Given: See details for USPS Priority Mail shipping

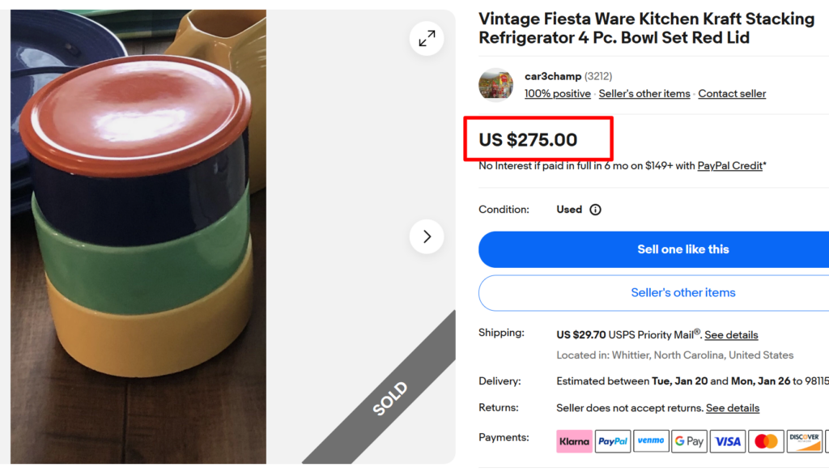Looking at the screenshot, I should [731, 334].
